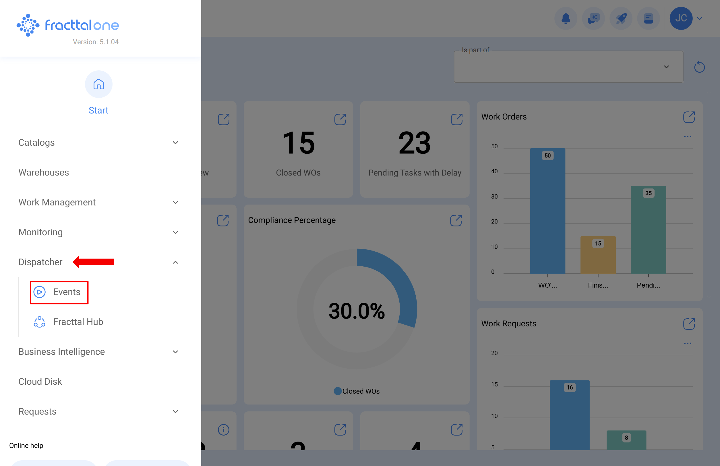Click the refresh icon beside Is part of
720x466 pixels.
699,67
